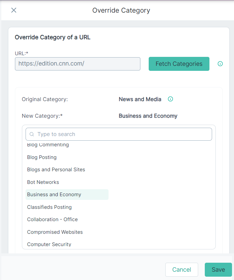Click the News and Media original category text
The width and height of the screenshot is (234, 280).
(x=140, y=99)
